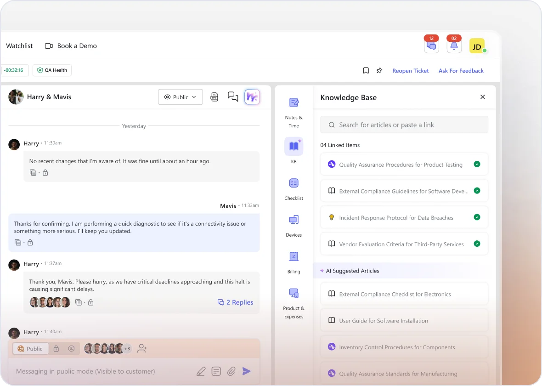Expand the Public visibility dropdown
The width and height of the screenshot is (542, 386).
tap(181, 97)
